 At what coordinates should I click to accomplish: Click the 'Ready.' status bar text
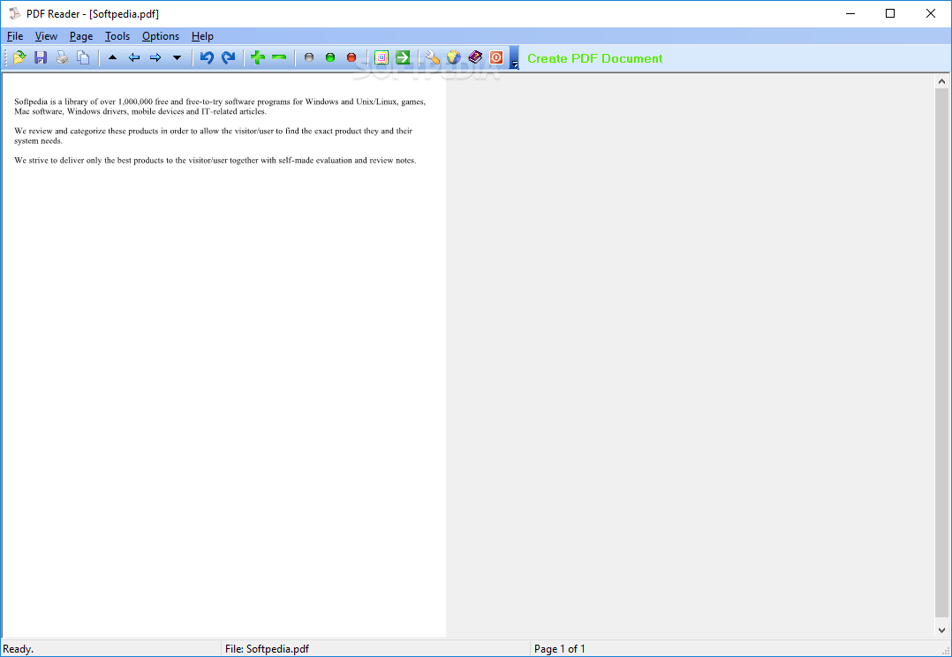coord(19,649)
